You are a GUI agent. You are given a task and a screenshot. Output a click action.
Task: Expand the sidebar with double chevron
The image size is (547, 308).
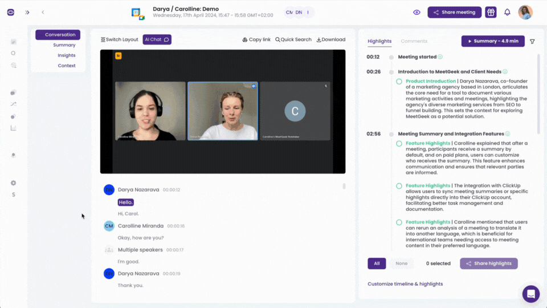[x=27, y=12]
